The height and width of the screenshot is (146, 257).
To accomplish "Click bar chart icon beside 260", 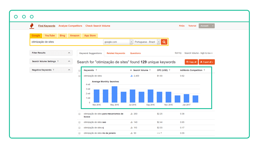I will (x=131, y=114).
